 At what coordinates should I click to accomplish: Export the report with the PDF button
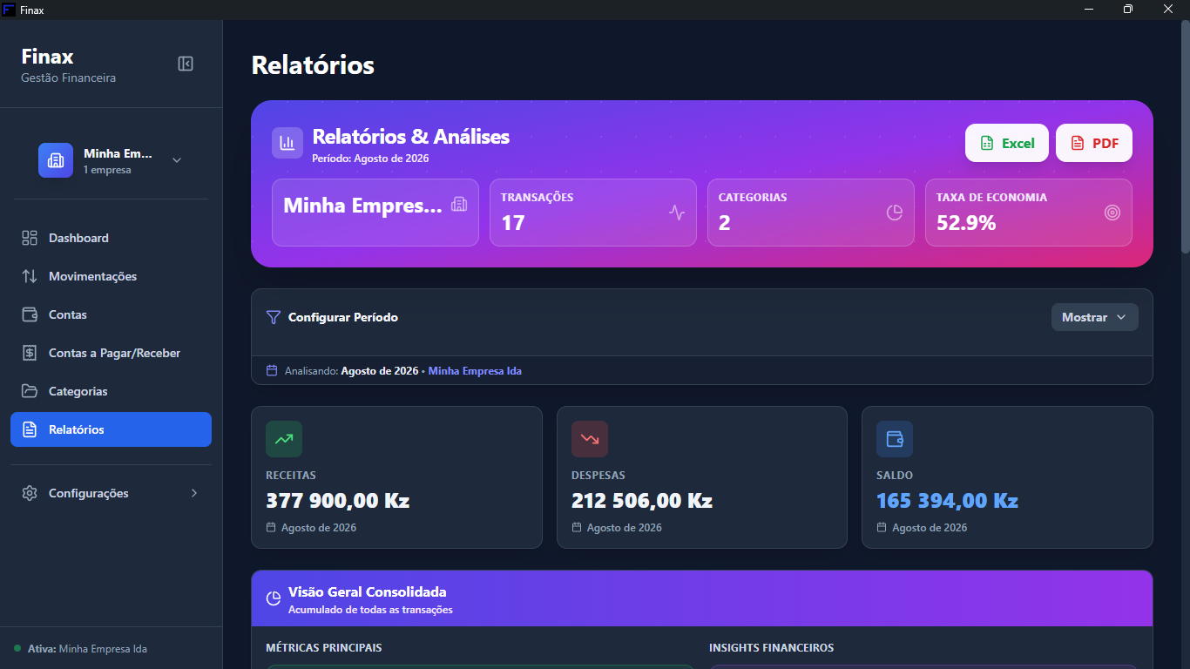click(x=1094, y=143)
